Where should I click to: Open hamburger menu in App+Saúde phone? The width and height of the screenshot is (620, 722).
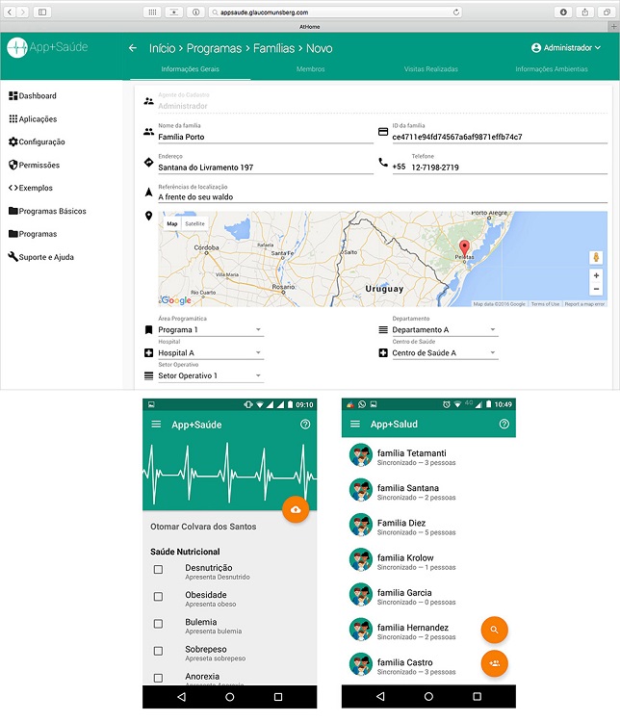tap(156, 425)
